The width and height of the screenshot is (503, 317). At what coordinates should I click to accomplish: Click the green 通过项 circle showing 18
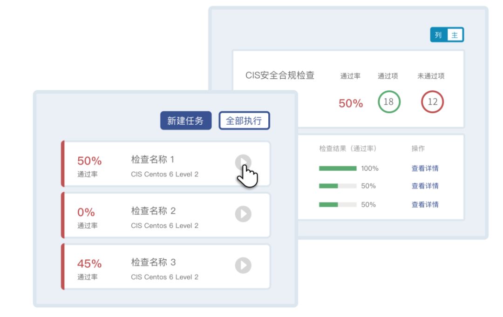(x=388, y=101)
